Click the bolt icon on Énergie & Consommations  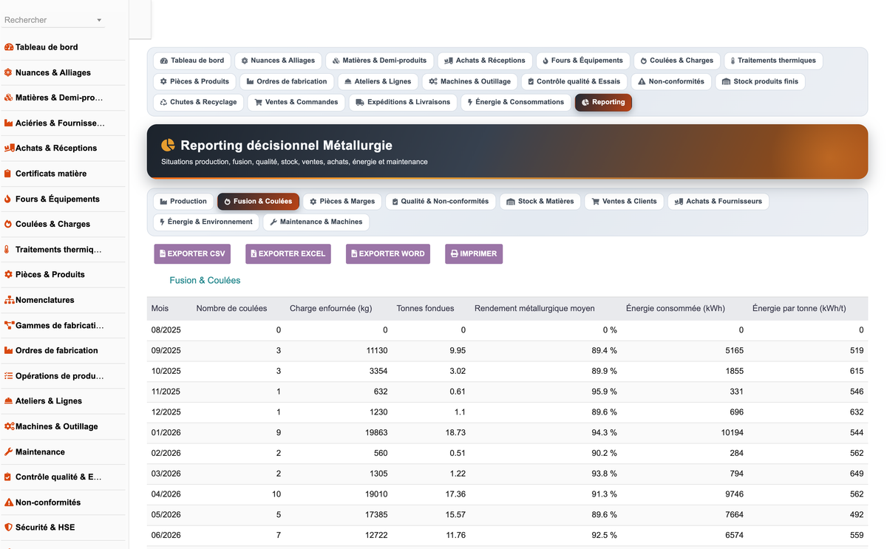[x=470, y=102]
